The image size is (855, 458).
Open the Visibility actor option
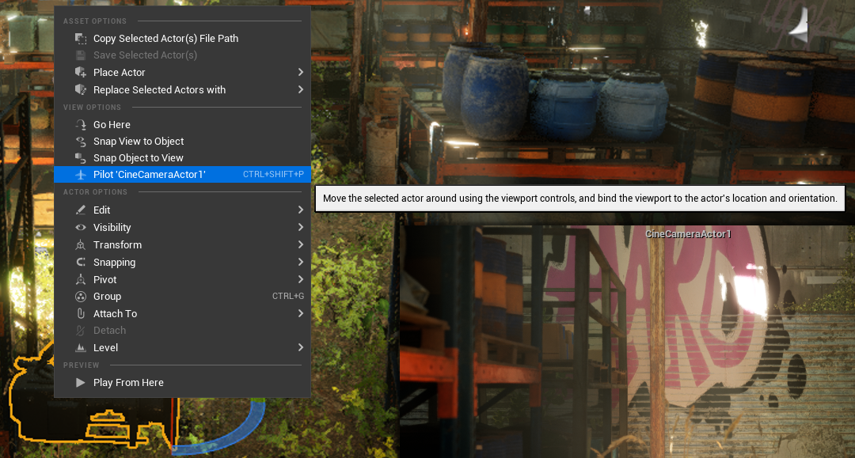pos(182,228)
